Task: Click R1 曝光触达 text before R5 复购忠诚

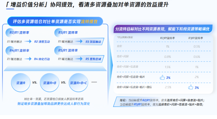Action: (65, 59)
